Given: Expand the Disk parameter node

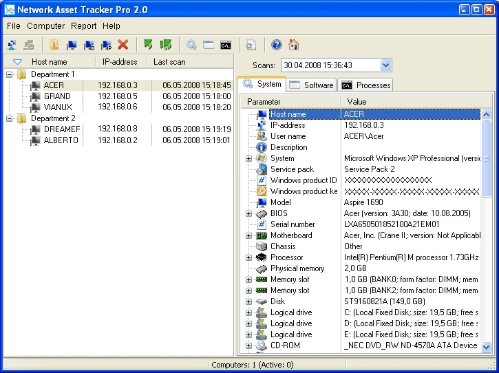Looking at the screenshot, I should (249, 301).
